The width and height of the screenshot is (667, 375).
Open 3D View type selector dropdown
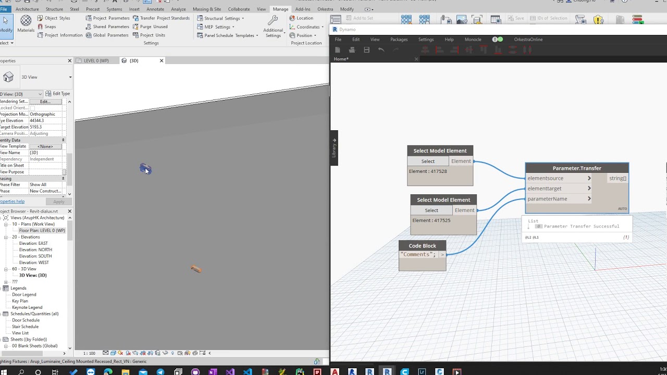pyautogui.click(x=70, y=77)
